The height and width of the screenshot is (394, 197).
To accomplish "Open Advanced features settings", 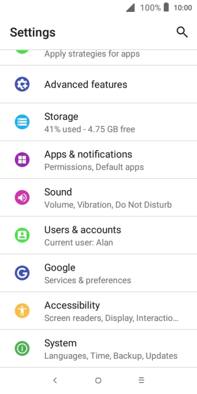I will [98, 84].
